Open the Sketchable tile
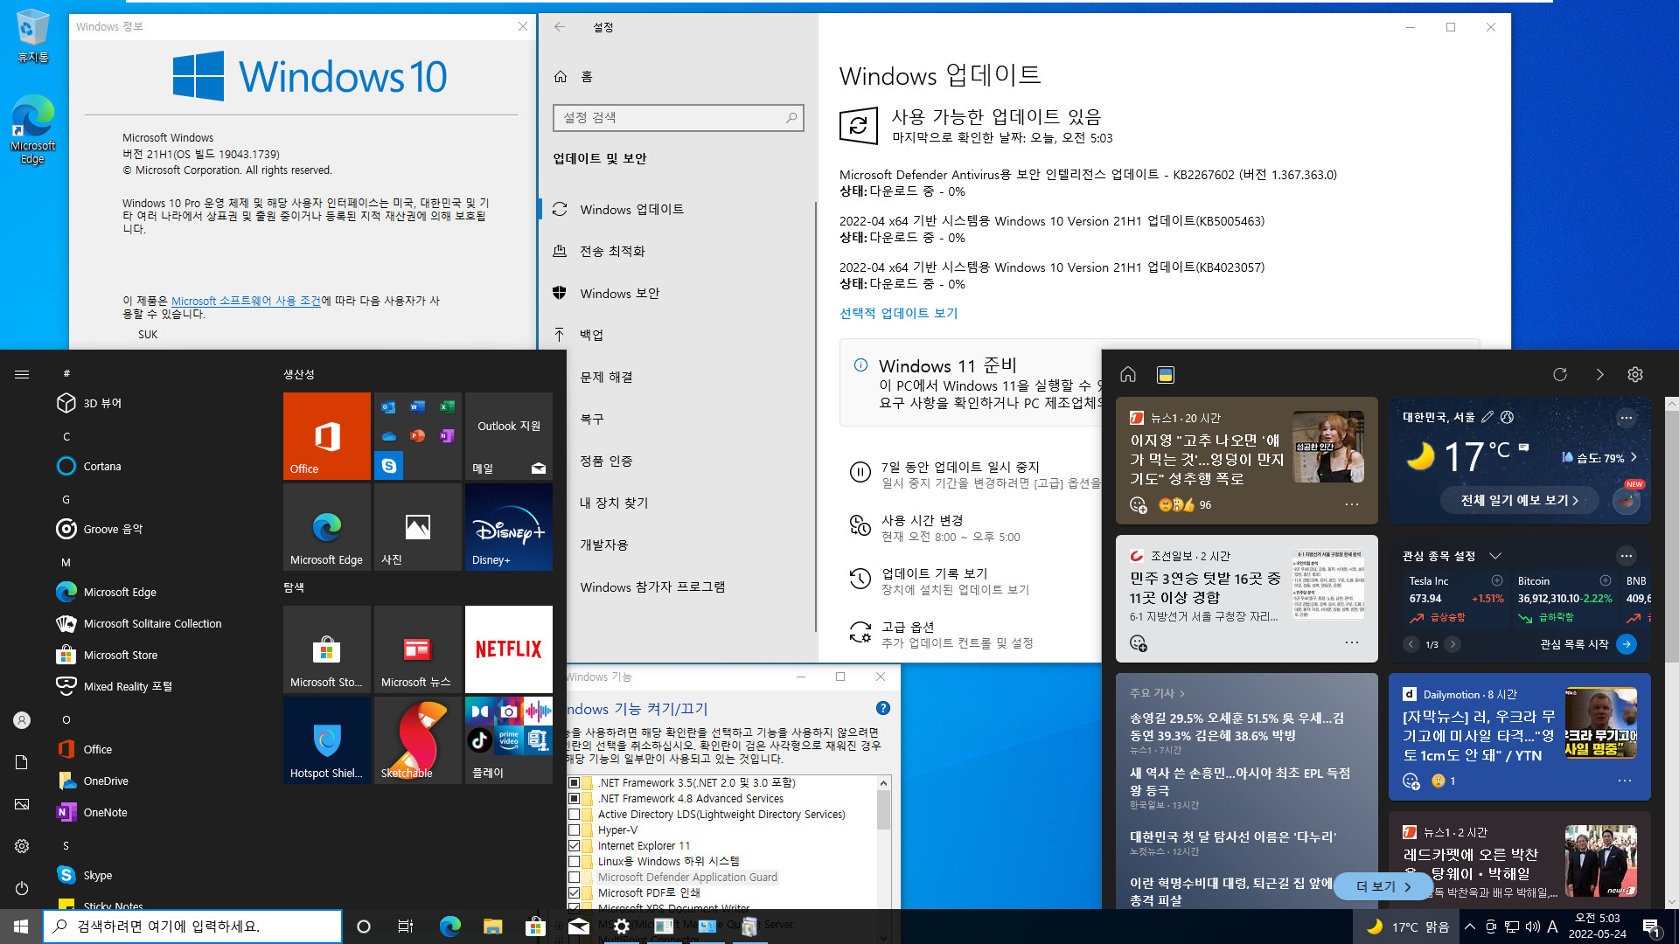Screen dimensions: 1679x944 click(417, 740)
